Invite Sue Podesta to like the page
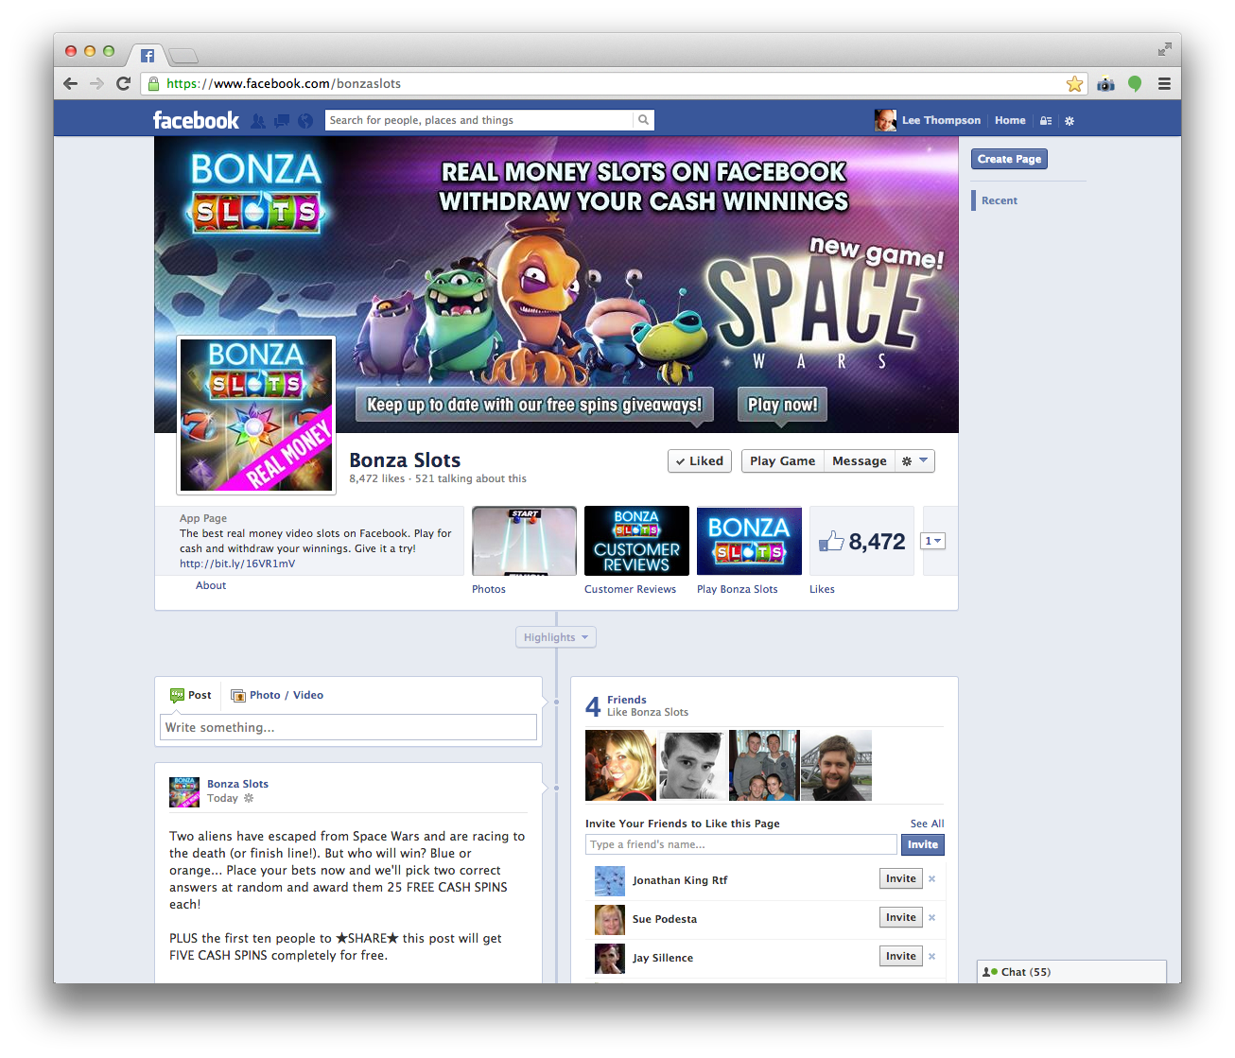Image resolution: width=1235 pixels, height=1058 pixels. [x=900, y=917]
